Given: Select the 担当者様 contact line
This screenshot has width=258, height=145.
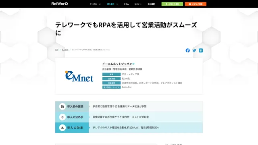Looking at the screenshot, I should (122, 69).
